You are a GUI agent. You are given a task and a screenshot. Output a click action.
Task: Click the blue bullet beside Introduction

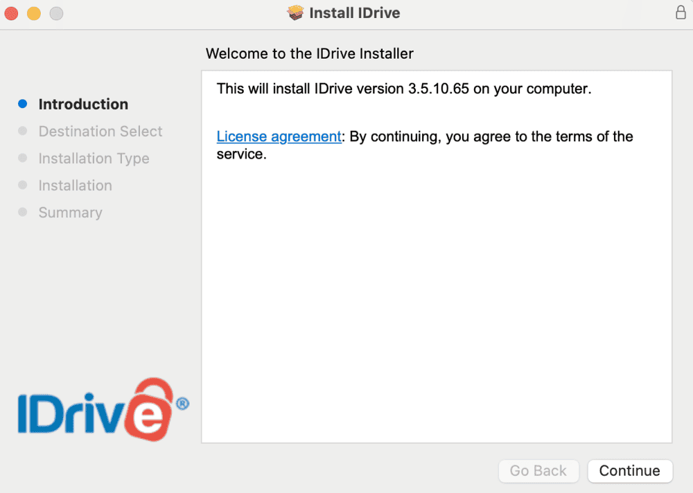coord(21,104)
